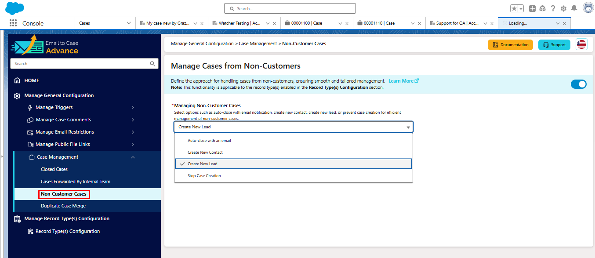
Task: Expand the Manage Triggers chevron
Action: (x=133, y=107)
